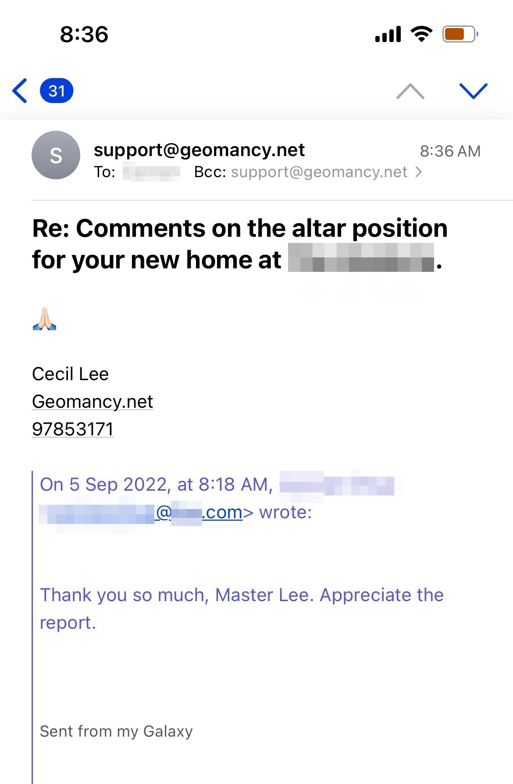The width and height of the screenshot is (513, 784).
Task: Go to next message with down arrow
Action: pos(473,91)
